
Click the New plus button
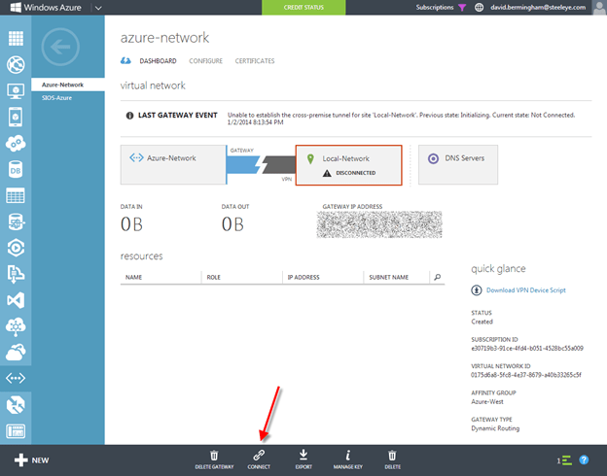29,459
